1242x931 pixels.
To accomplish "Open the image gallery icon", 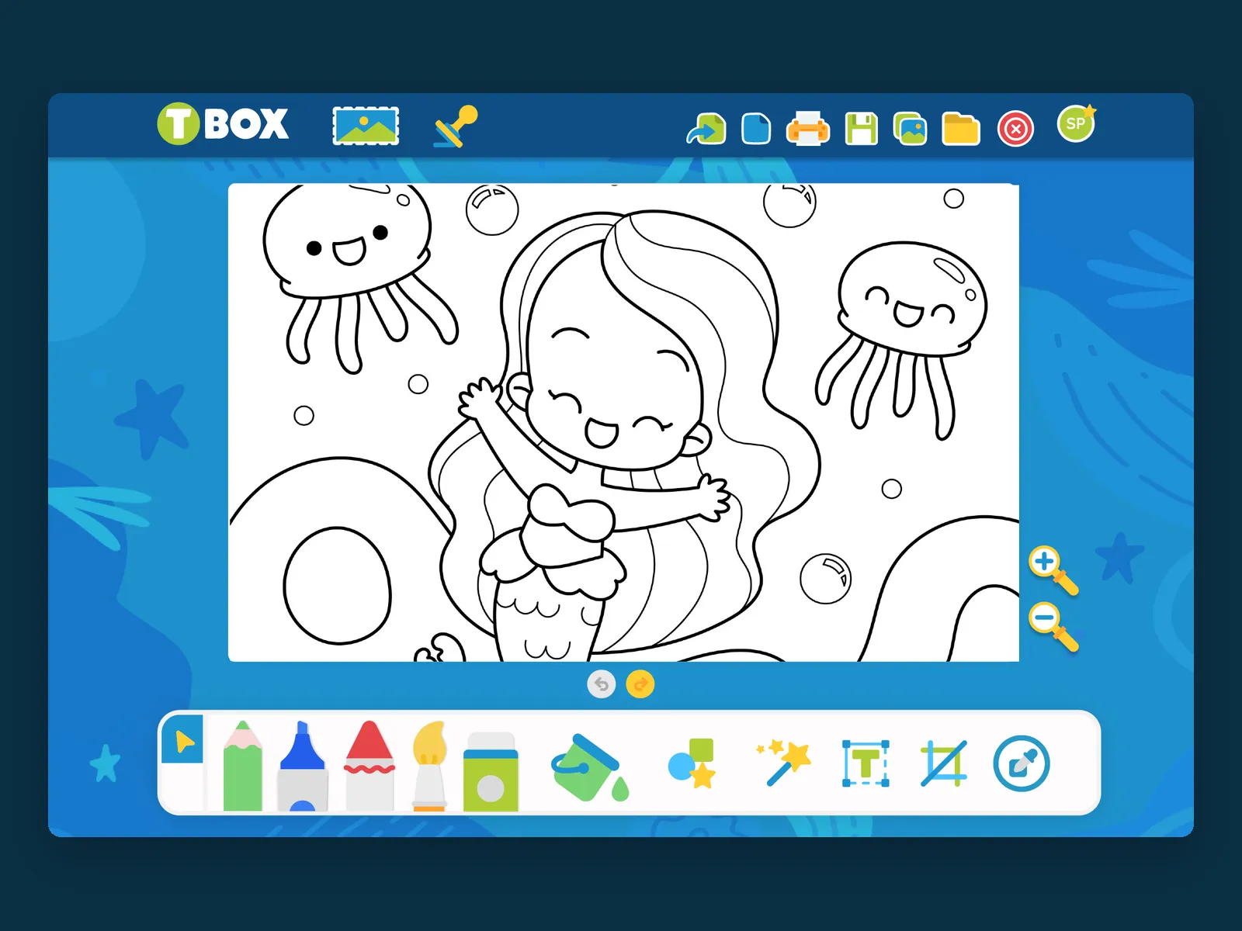I will (911, 129).
